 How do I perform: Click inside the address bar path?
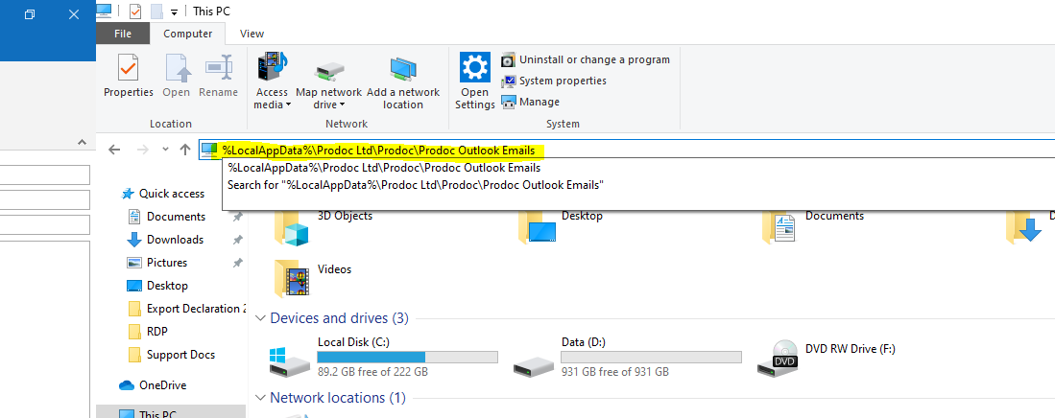click(x=379, y=151)
